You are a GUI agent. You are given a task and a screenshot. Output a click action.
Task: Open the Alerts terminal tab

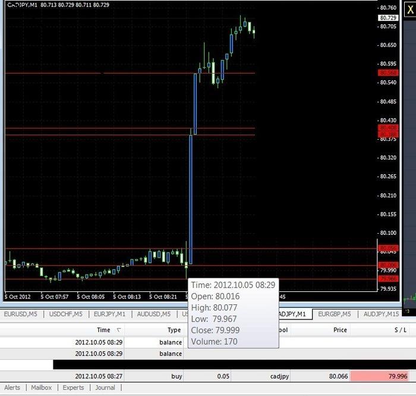(x=12, y=388)
